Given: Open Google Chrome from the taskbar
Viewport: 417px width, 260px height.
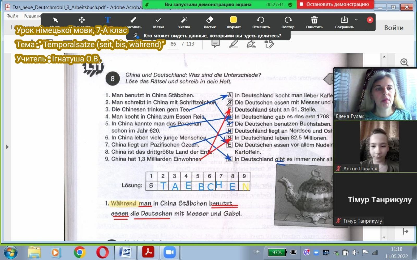Looking at the screenshot, I should tap(79, 252).
